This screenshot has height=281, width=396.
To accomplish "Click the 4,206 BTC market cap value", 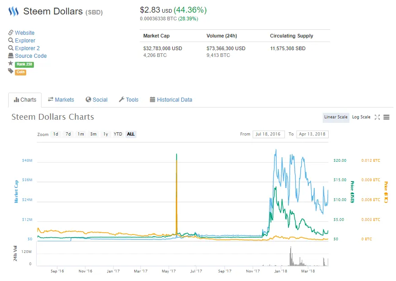I will point(155,55).
